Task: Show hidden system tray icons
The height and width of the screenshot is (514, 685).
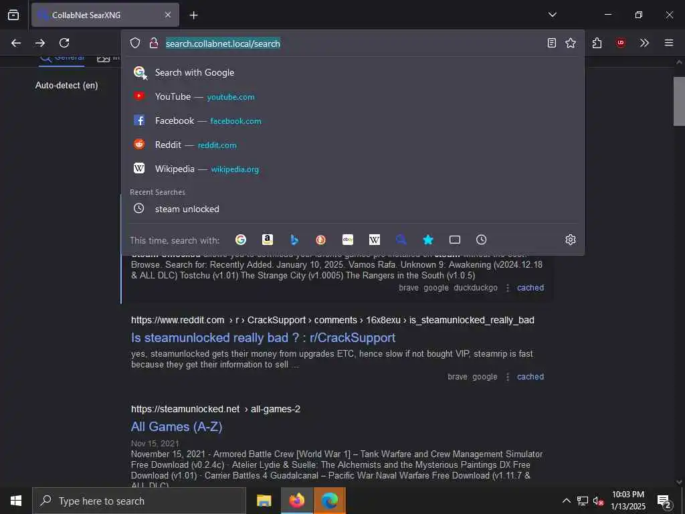Action: [x=566, y=501]
